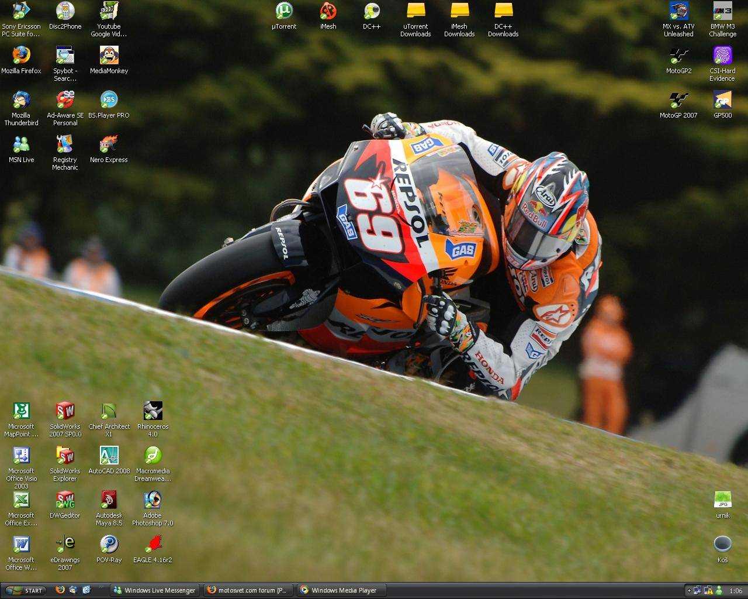Select the Sony Ericsson PC Suite desktop icon
Image resolution: width=748 pixels, height=599 pixels.
[x=21, y=19]
